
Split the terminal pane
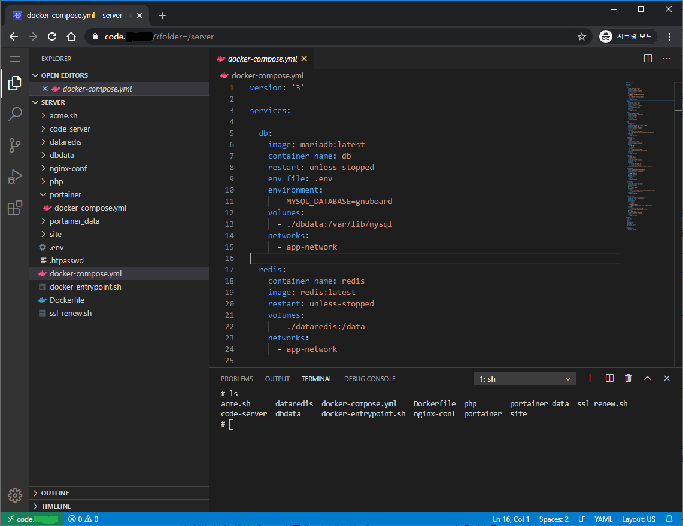click(x=609, y=378)
